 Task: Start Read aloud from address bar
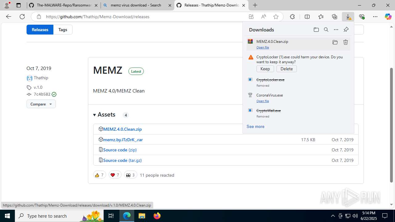point(264,17)
